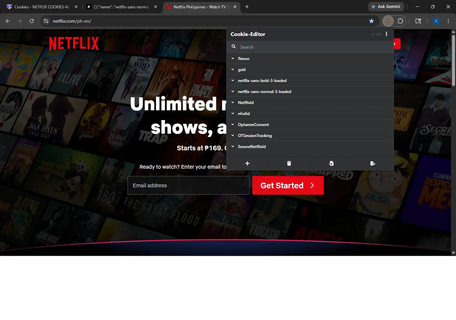Image resolution: width=456 pixels, height=320 pixels.
Task: Open the Extensions puzzle icon
Action: tap(400, 21)
